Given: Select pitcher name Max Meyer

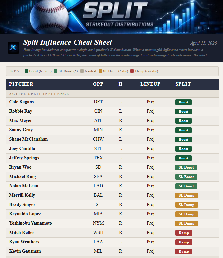Looking at the screenshot, I should 21,121.
